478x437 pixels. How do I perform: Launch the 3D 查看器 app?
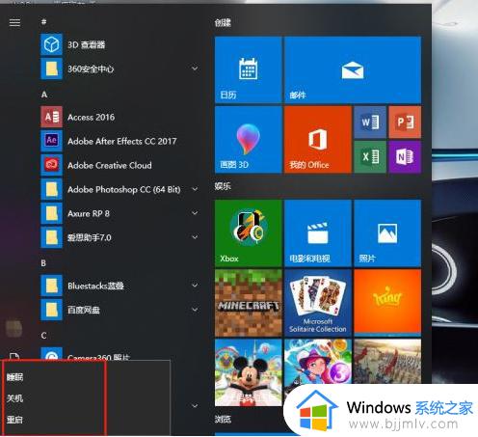pos(119,44)
